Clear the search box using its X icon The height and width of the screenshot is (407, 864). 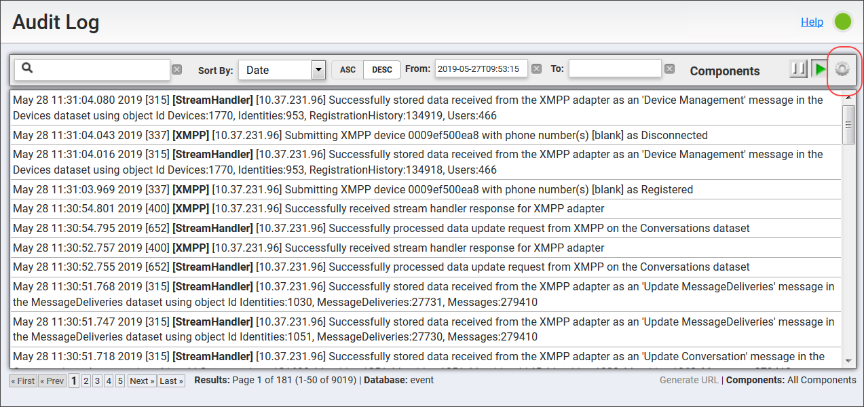click(176, 69)
